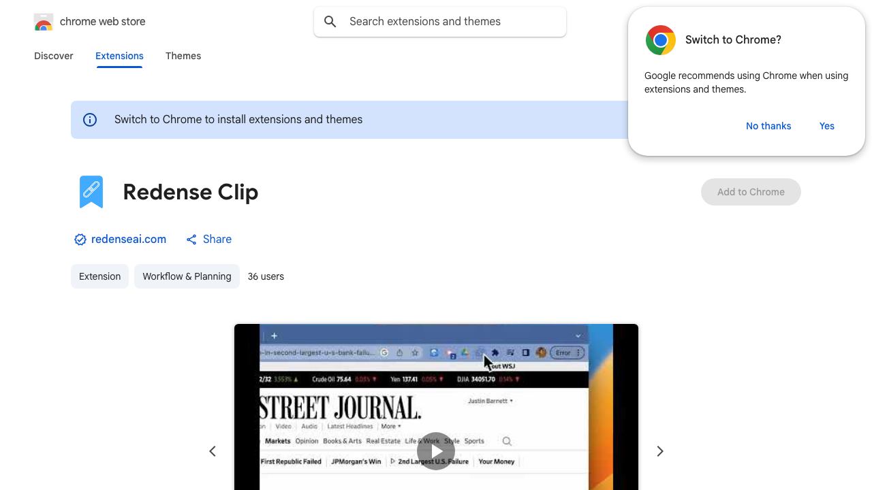The image size is (872, 490).
Task: Switch to the Themes tab
Action: [183, 56]
